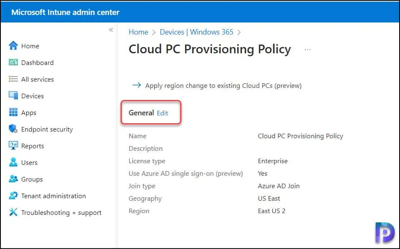Click the East US 2 region value
This screenshot has width=400, height=249.
[x=272, y=211]
